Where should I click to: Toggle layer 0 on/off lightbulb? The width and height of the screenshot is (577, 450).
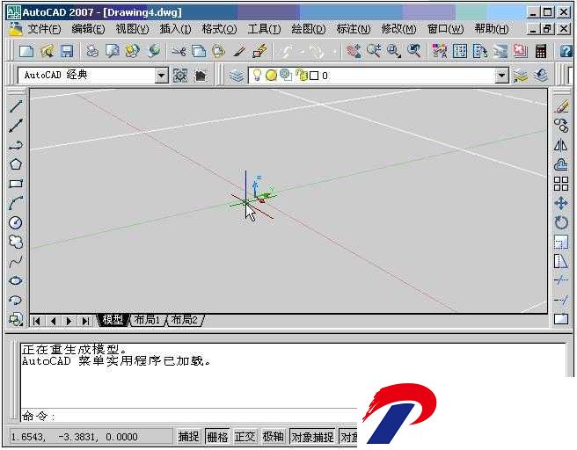pyautogui.click(x=257, y=76)
